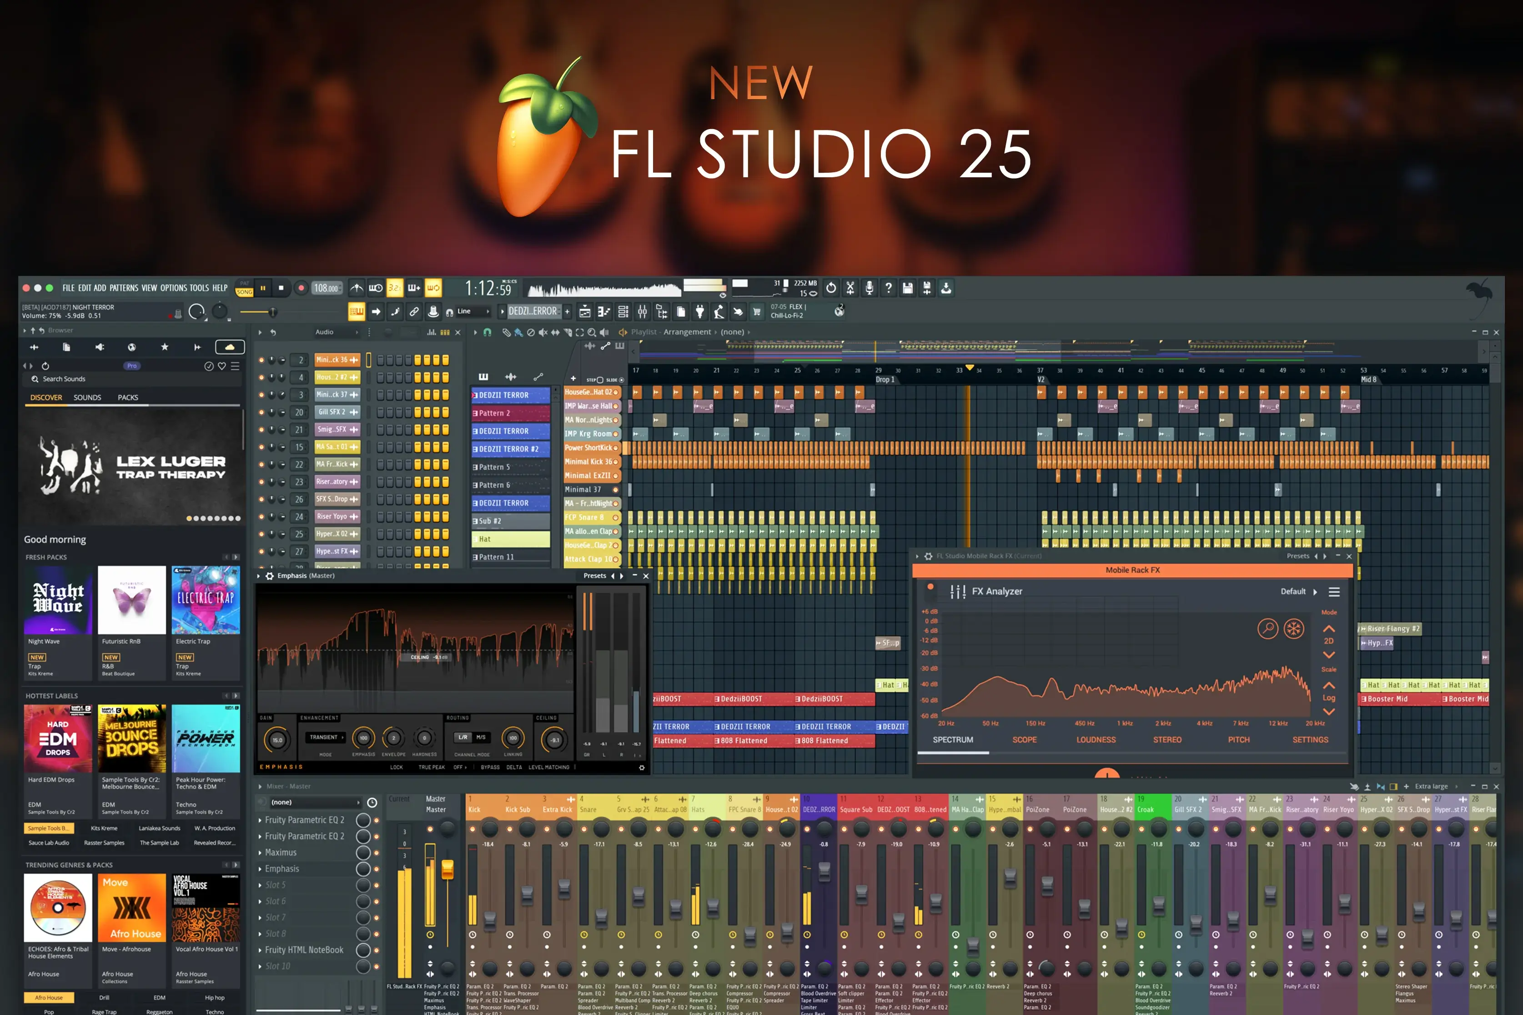The image size is (1523, 1015).
Task: Open the Help question mark icon
Action: pyautogui.click(x=889, y=288)
